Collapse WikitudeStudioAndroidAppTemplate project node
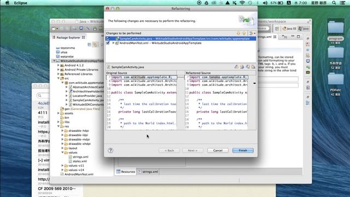350x197 pixels. point(54,61)
